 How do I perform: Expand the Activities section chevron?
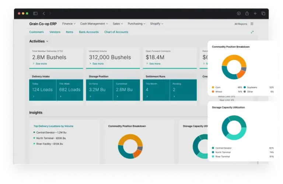[x=47, y=42]
